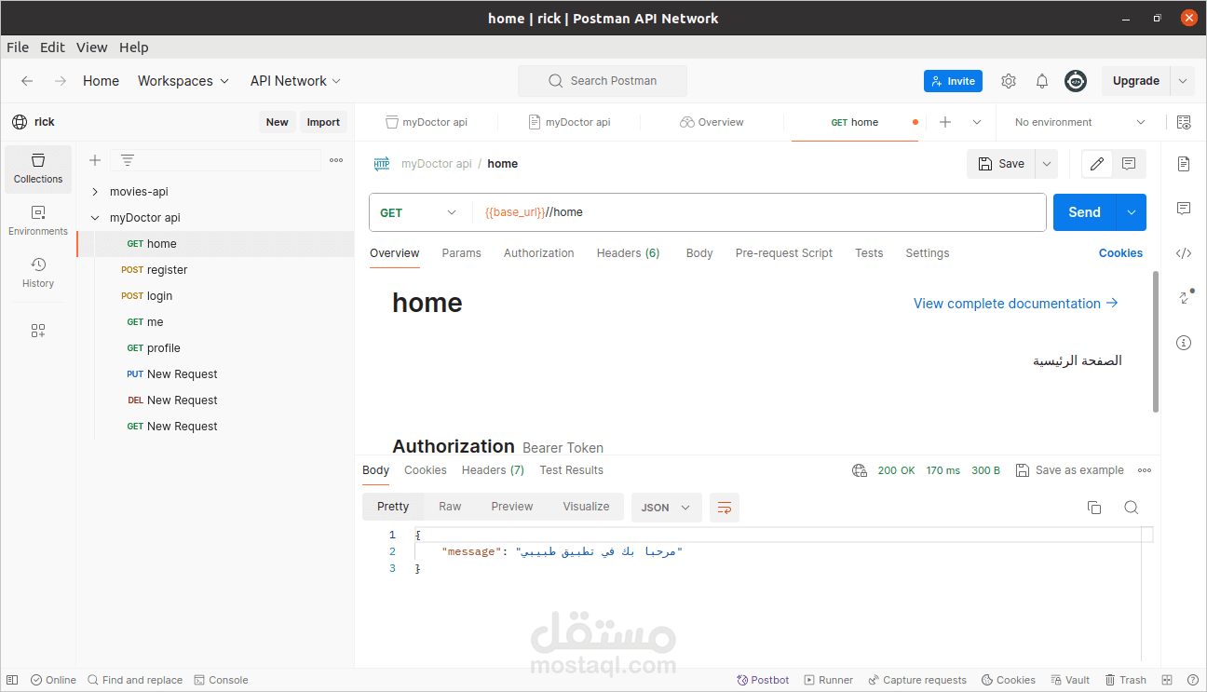Click response three-dots more options
Screen dimensions: 1207x692
click(x=1145, y=470)
